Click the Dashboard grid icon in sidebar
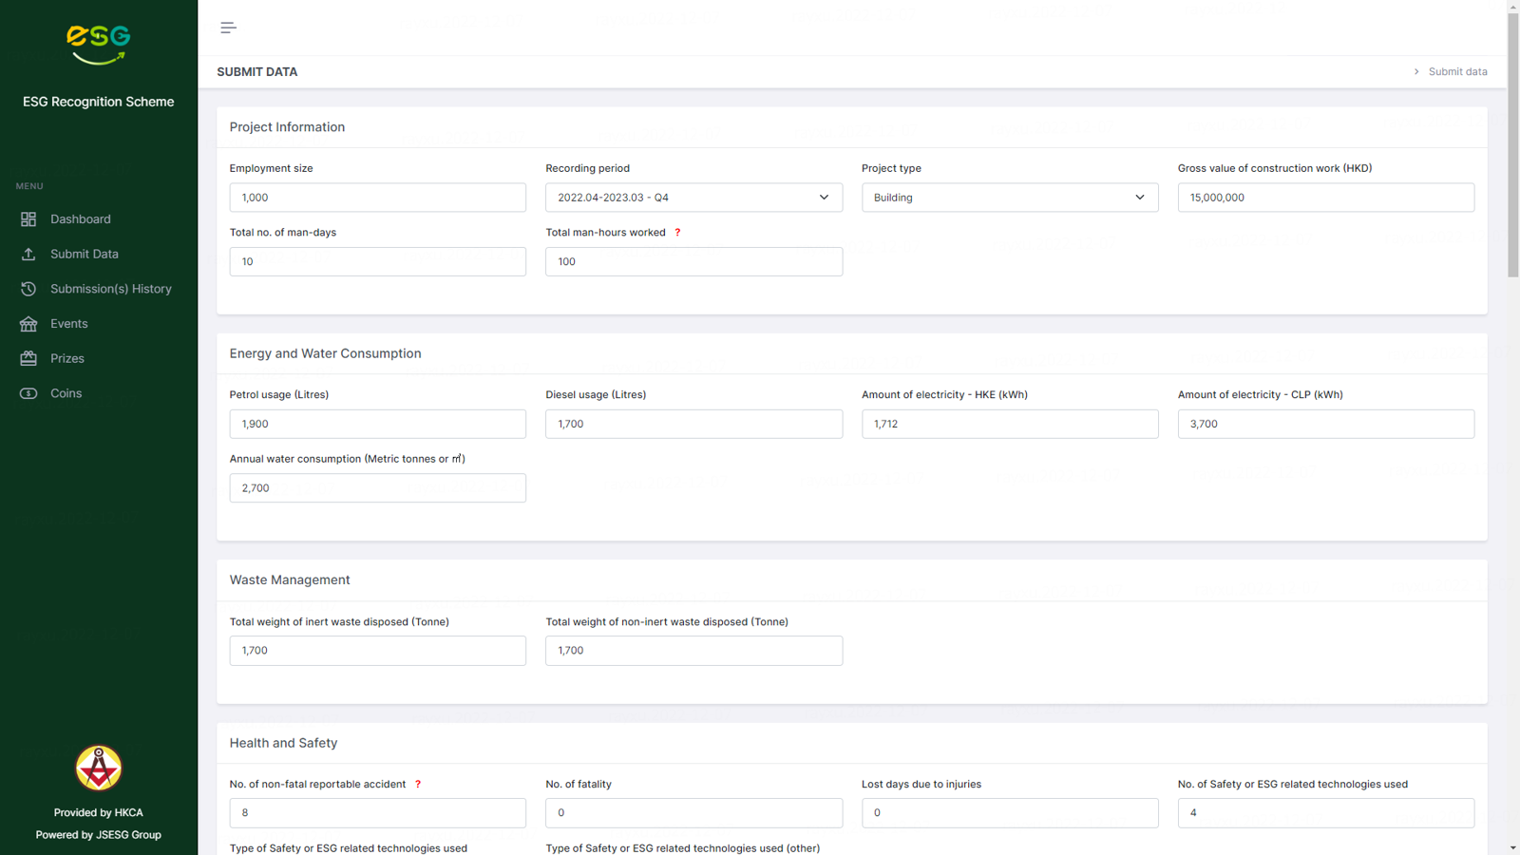 (28, 219)
